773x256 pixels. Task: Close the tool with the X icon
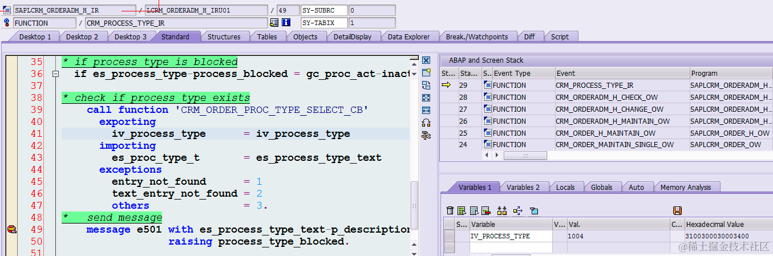[x=426, y=60]
